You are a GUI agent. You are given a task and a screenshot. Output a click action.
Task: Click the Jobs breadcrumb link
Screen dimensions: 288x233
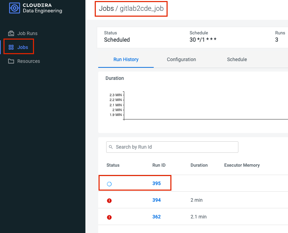(x=106, y=8)
